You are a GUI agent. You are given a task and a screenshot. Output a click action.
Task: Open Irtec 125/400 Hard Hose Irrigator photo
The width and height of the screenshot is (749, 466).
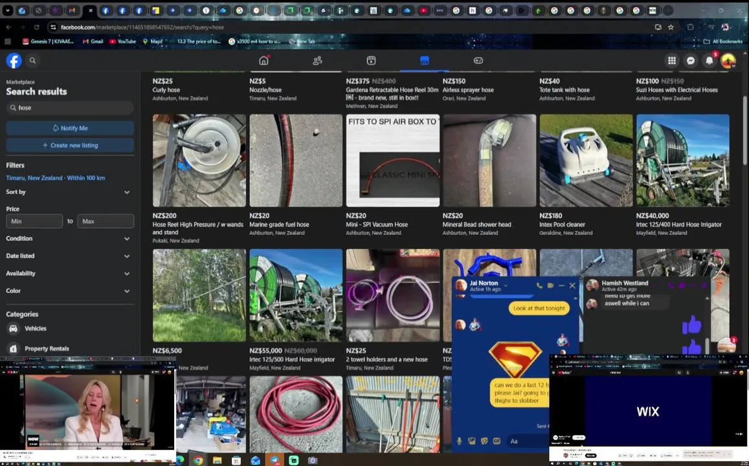tap(682, 161)
